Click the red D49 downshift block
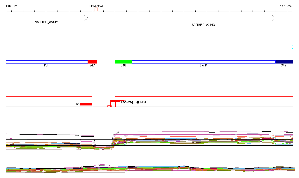Viewport: 299px width, 178px height. click(86, 104)
